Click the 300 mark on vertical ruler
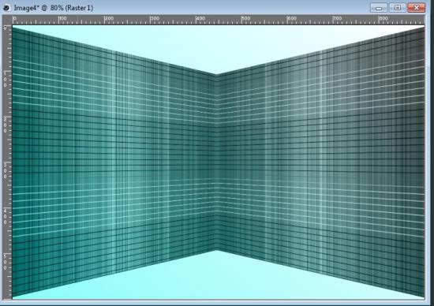434x306 pixels. tap(5, 170)
